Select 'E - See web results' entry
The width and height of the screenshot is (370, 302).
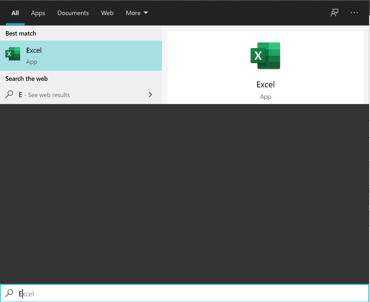[x=81, y=95]
